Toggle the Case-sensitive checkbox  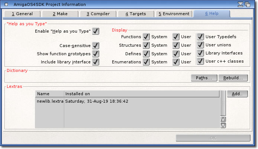click(96, 45)
